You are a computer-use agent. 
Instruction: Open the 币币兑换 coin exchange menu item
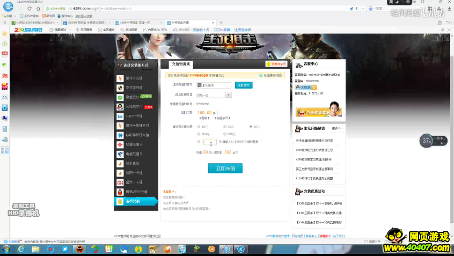(x=136, y=201)
